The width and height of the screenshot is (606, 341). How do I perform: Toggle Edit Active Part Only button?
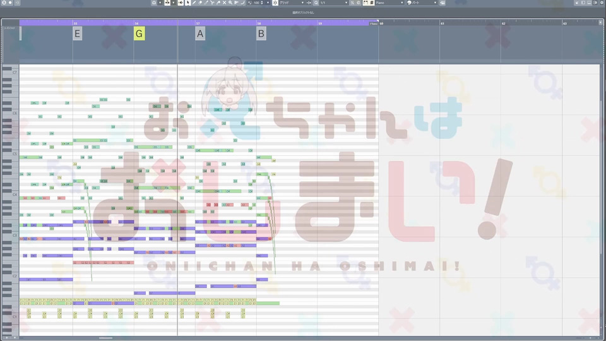[x=372, y=3]
